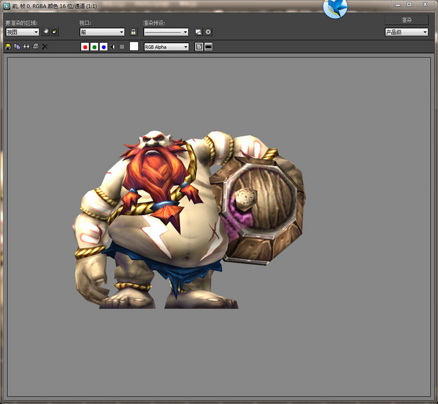Close the rendered frame window
Screen dimensions: 438x404
tap(425, 5)
